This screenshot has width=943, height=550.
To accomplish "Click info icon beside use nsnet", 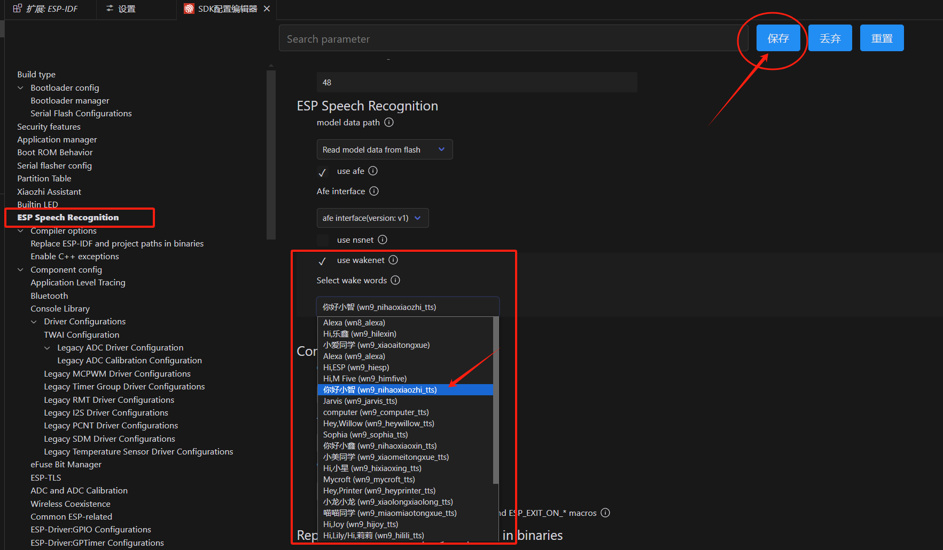I will (383, 240).
